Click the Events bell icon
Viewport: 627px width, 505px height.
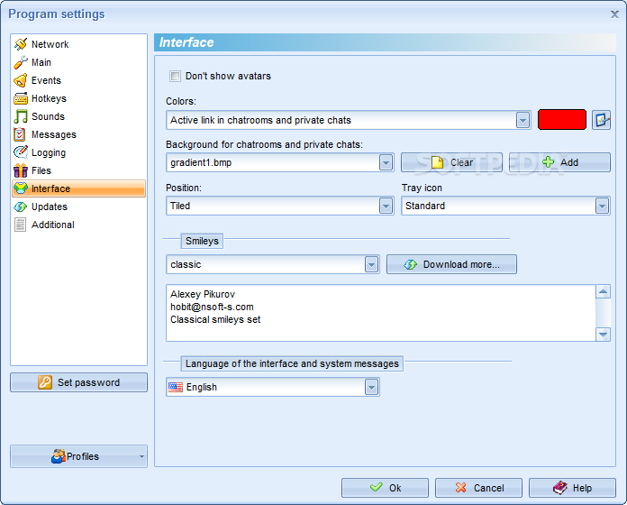tap(21, 80)
